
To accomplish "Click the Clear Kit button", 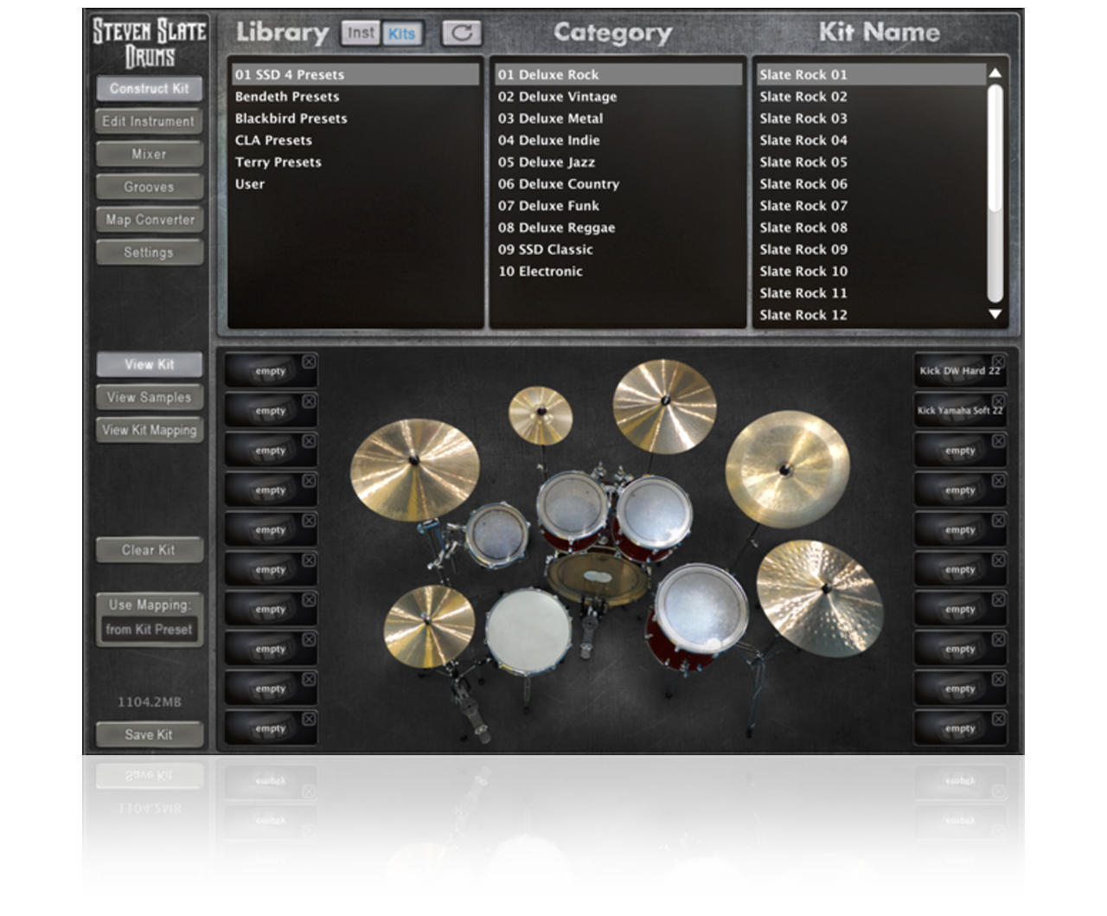I will [x=149, y=550].
